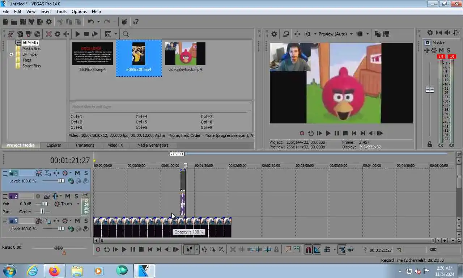Click Preview on external monitor icon

pyautogui.click(x=286, y=34)
